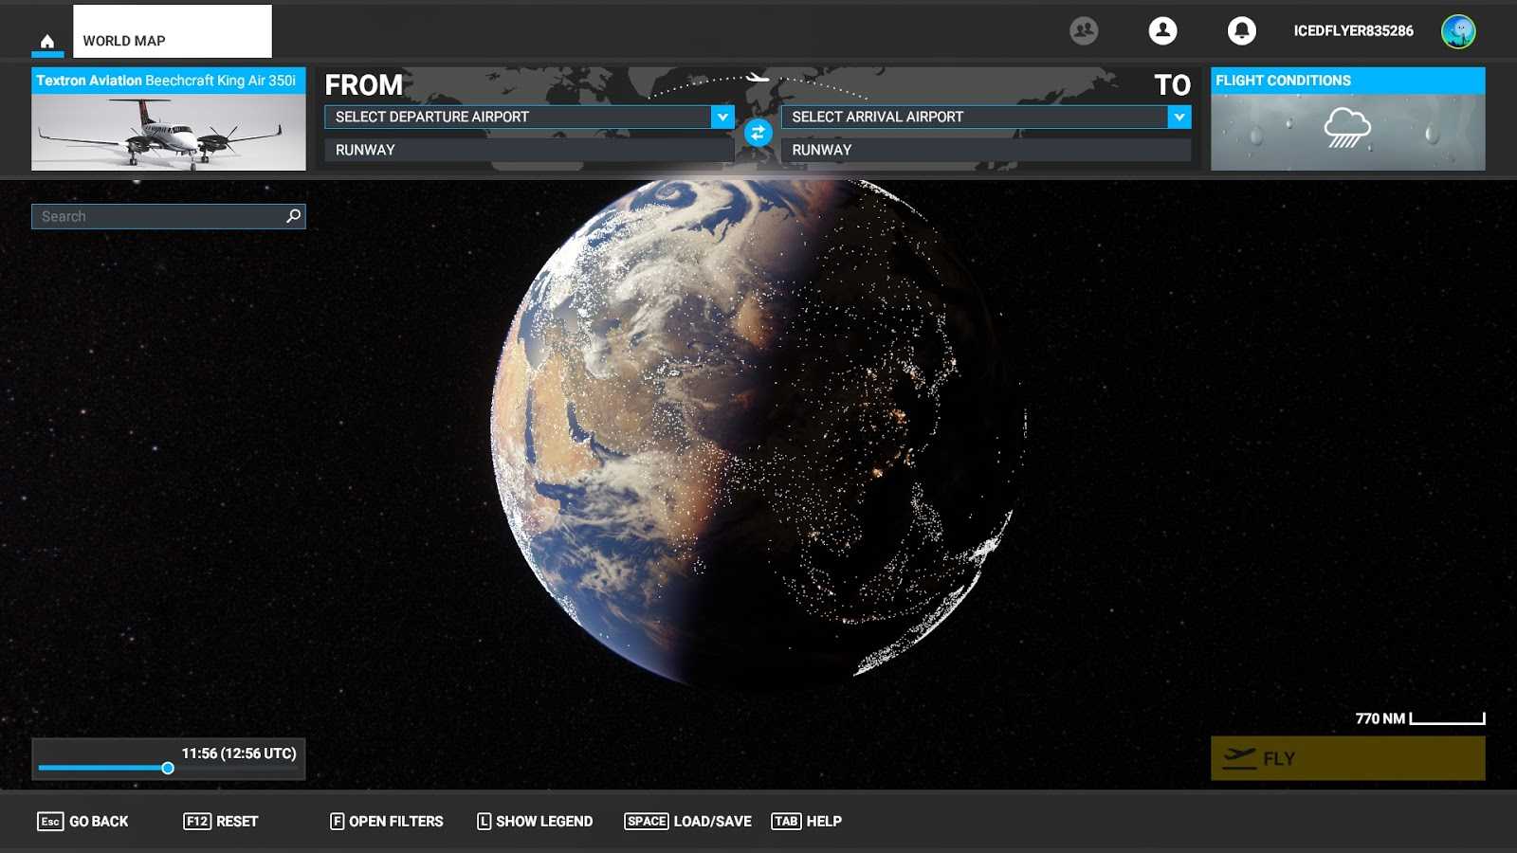Toggle Show Legend on the map
This screenshot has width=1517, height=853.
pyautogui.click(x=535, y=821)
